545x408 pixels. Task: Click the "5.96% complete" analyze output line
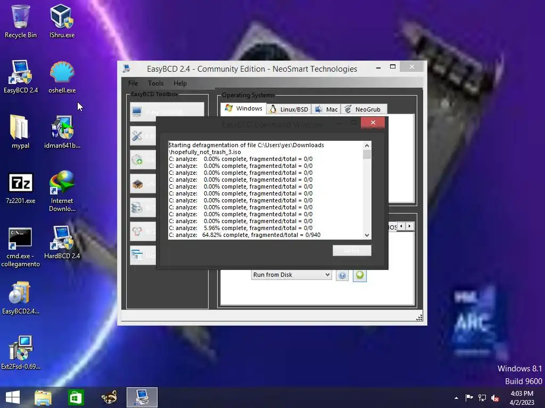tap(241, 228)
